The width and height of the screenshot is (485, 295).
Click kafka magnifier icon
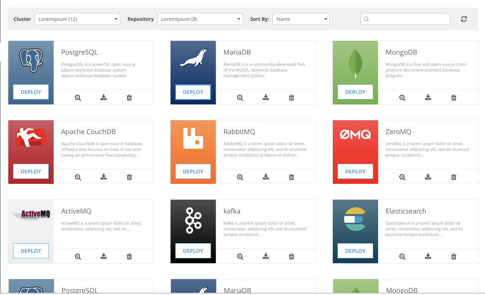click(240, 256)
